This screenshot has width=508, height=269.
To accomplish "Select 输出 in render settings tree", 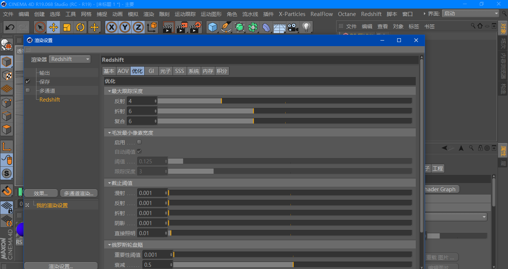I will coord(45,73).
